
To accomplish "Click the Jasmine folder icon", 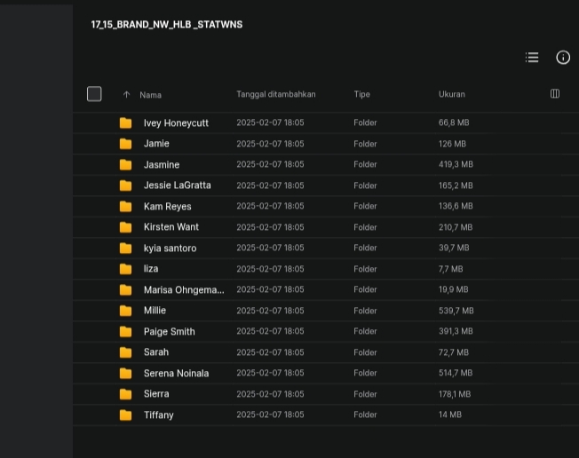I will (125, 164).
